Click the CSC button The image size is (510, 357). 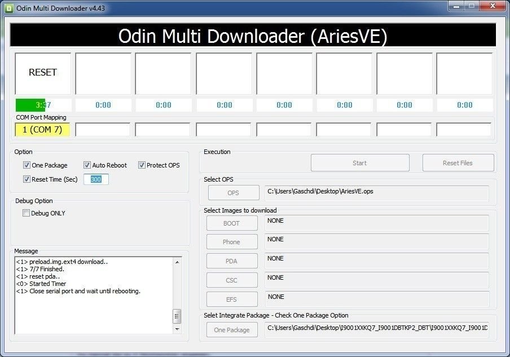[231, 280]
